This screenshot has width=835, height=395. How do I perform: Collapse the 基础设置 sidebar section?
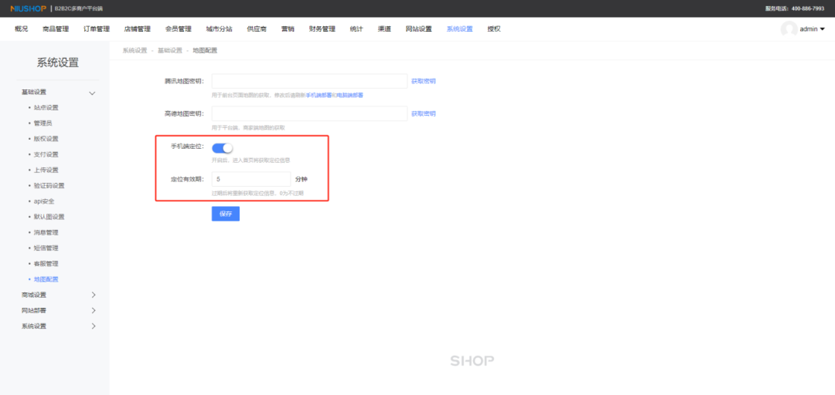[91, 93]
